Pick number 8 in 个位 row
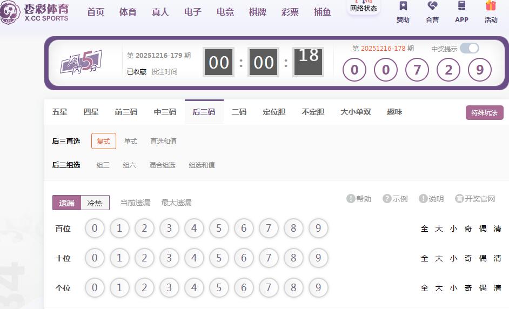509x309 pixels. coord(293,287)
